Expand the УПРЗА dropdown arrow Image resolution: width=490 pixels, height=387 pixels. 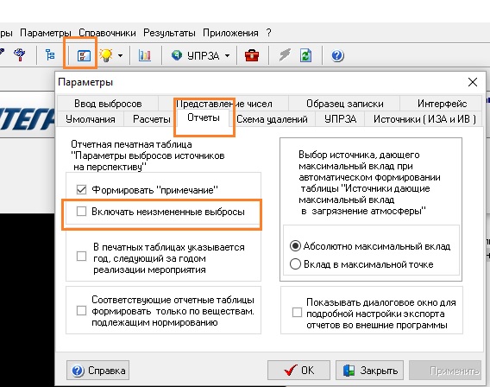[227, 56]
